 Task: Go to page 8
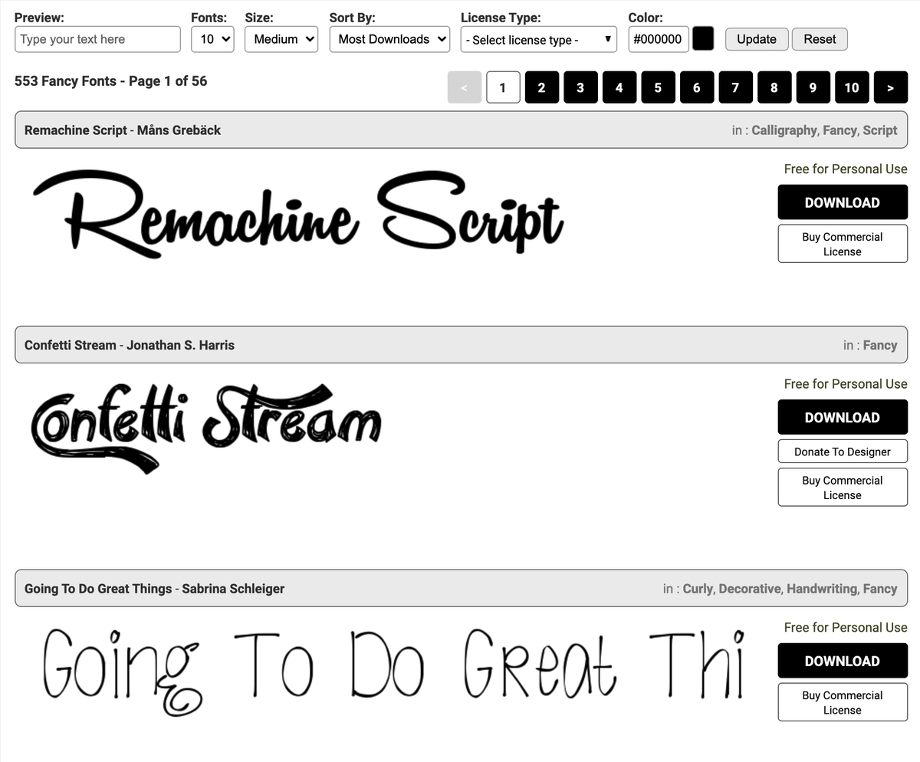coord(774,87)
